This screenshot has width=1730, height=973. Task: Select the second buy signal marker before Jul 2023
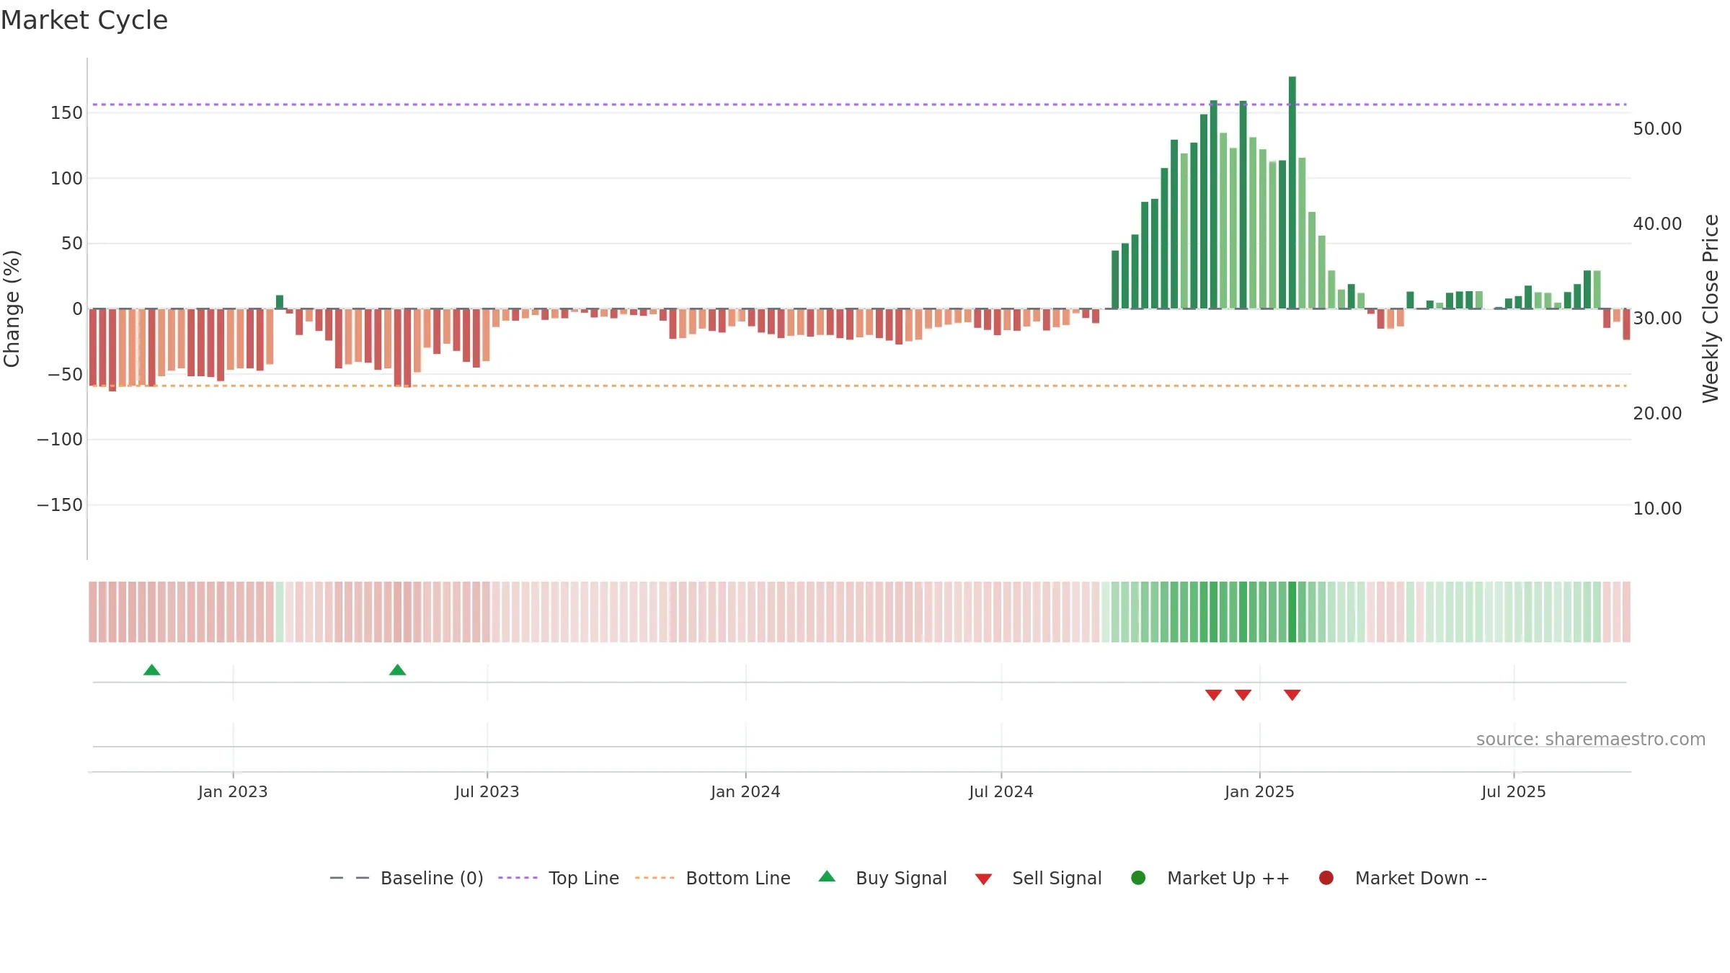[397, 670]
